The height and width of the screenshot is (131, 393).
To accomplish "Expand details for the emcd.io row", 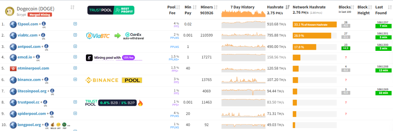I will pyautogui.click(x=75, y=57).
